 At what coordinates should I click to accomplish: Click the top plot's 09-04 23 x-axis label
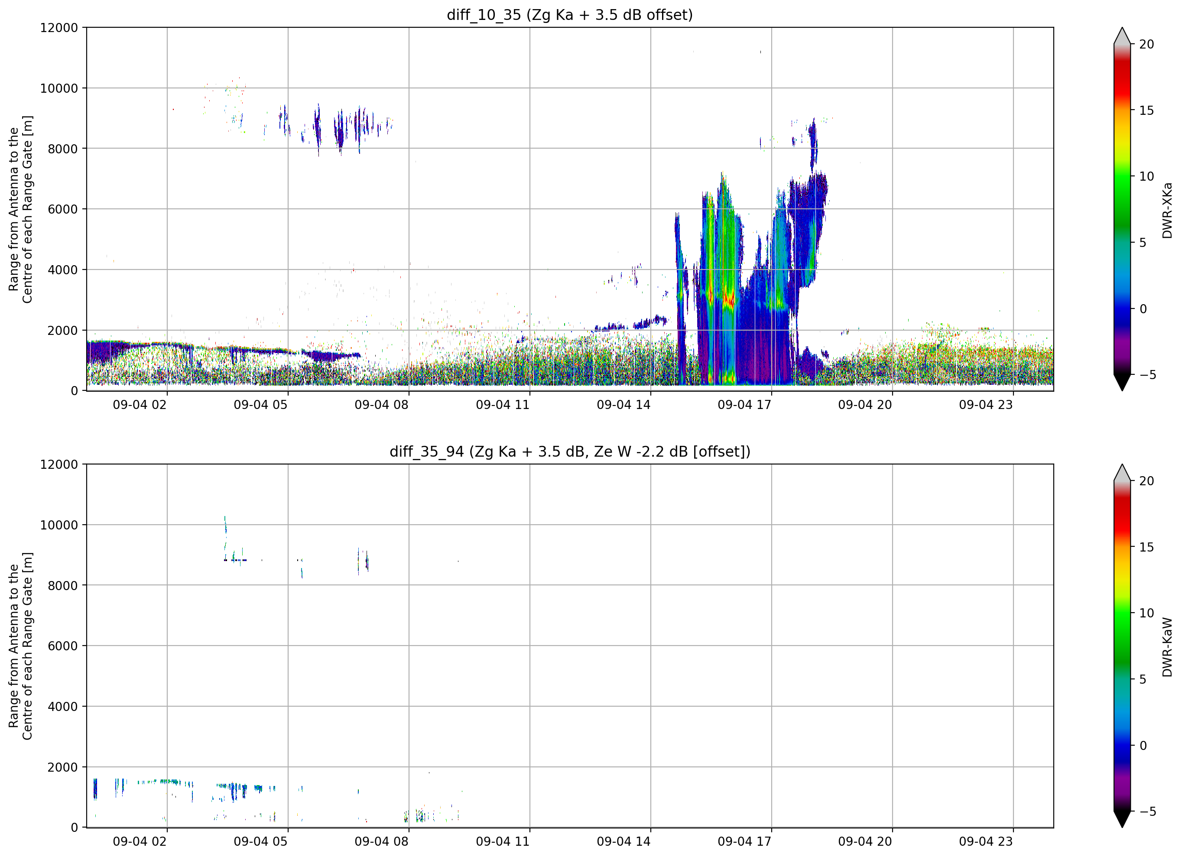pyautogui.click(x=986, y=405)
